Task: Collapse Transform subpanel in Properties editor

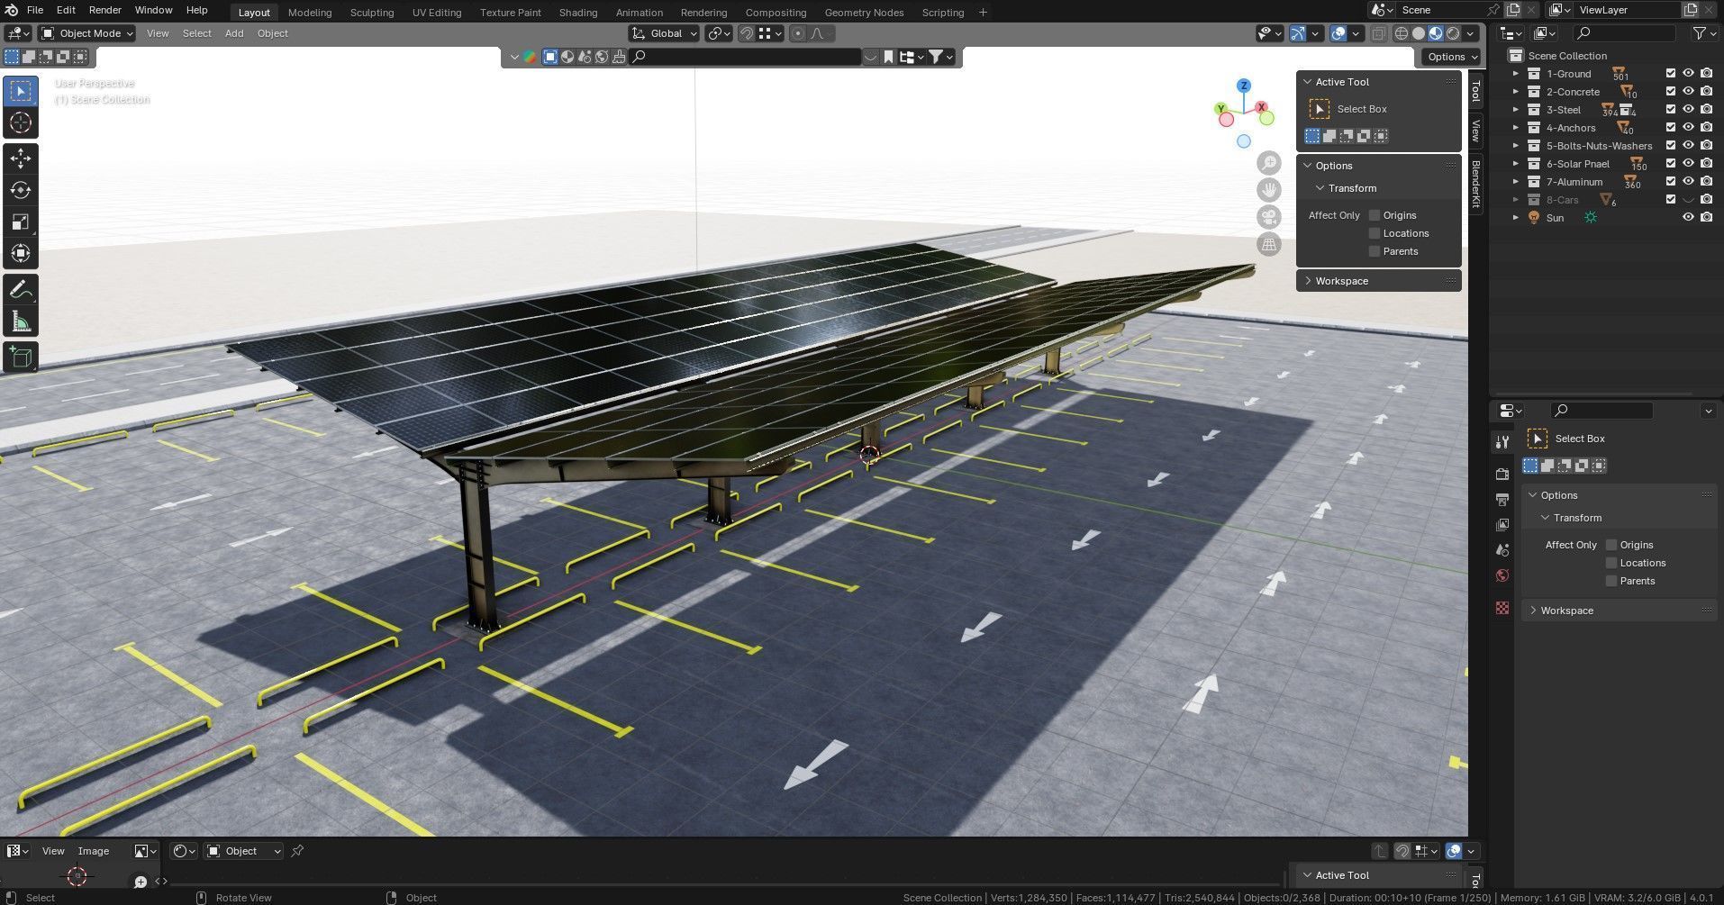Action: [1545, 518]
